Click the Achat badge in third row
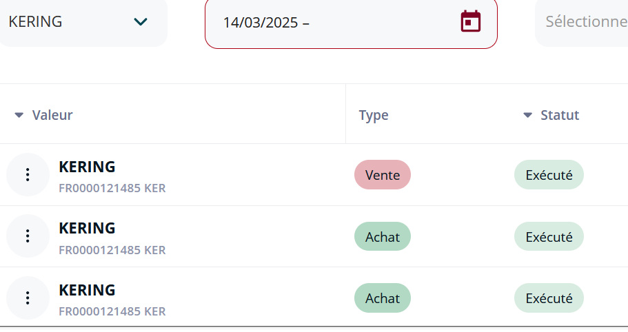 tap(383, 298)
